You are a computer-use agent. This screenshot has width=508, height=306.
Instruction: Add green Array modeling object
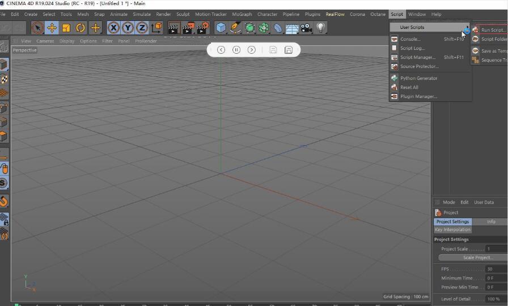click(264, 28)
